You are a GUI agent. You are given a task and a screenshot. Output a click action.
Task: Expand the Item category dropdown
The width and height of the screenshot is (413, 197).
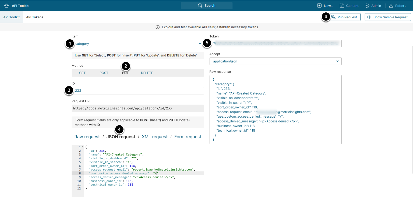point(200,44)
